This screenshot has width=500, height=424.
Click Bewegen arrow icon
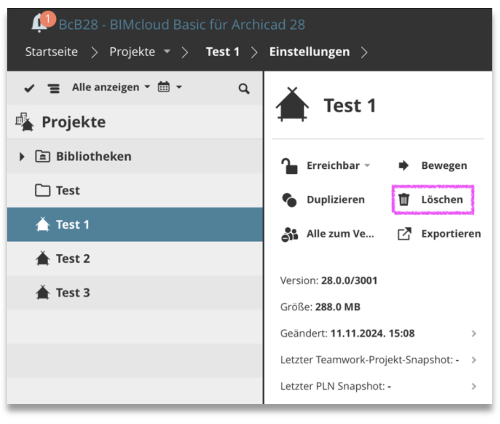coord(404,165)
